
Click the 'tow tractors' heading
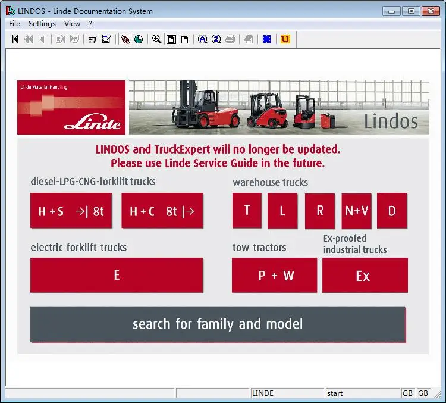tap(259, 248)
